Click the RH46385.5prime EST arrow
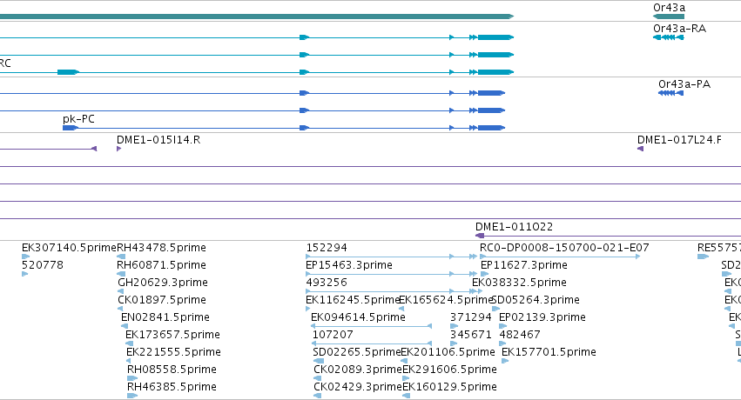Image resolution: width=741 pixels, height=400 pixels. click(x=132, y=396)
